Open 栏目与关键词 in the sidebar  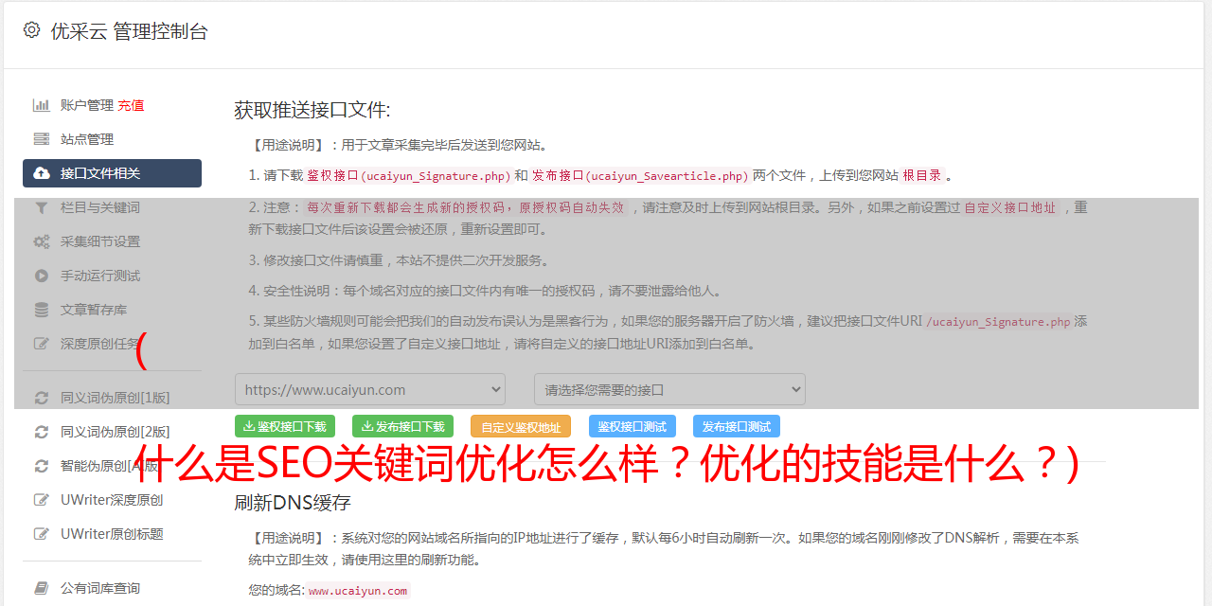click(100, 207)
